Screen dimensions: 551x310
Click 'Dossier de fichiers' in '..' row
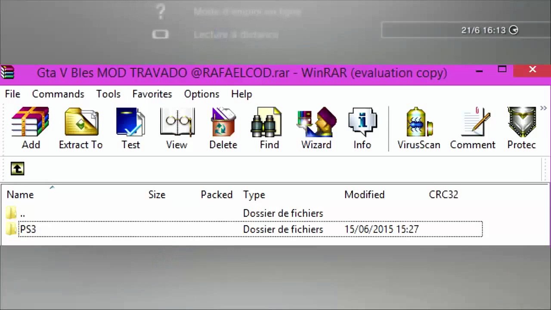(283, 213)
